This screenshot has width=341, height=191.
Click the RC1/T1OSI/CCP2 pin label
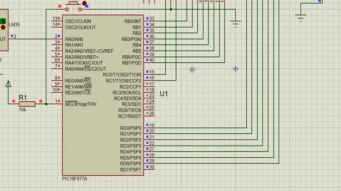click(x=124, y=81)
